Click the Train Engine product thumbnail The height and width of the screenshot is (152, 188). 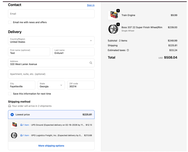coord(113,16)
